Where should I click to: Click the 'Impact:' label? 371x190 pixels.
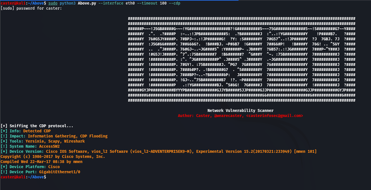click(18, 136)
